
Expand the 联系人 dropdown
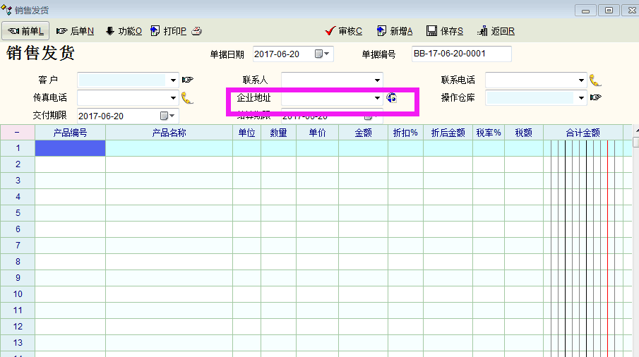tap(378, 80)
